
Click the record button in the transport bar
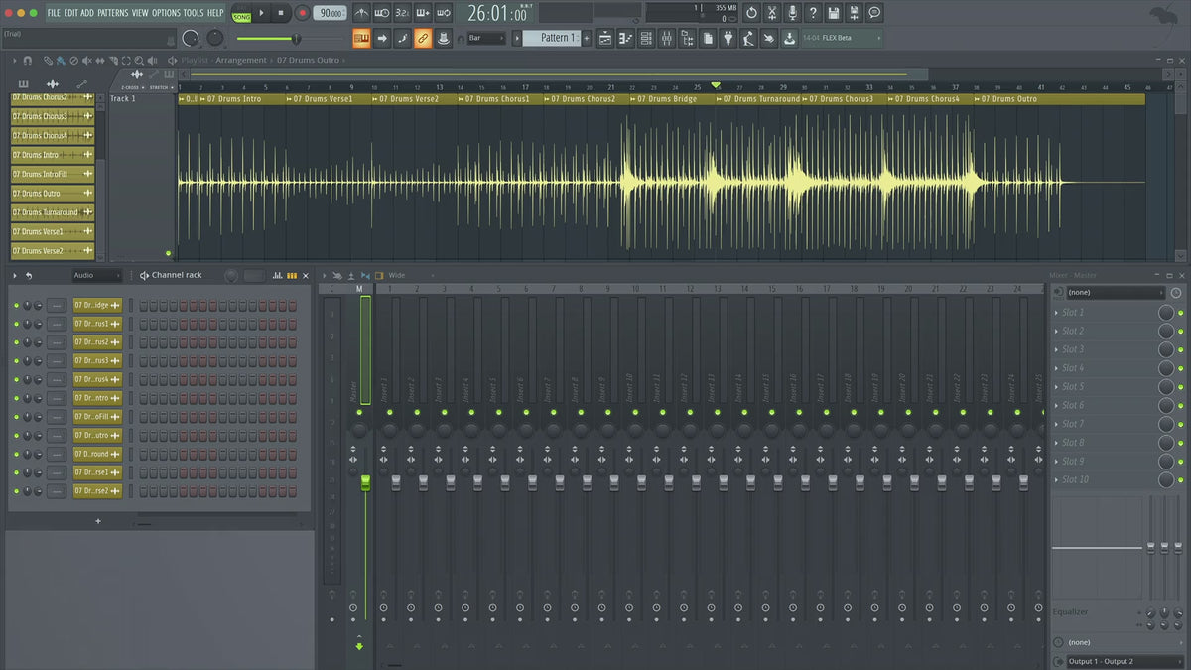tap(302, 13)
